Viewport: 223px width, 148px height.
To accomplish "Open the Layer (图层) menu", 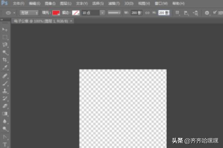I will tap(65, 3).
